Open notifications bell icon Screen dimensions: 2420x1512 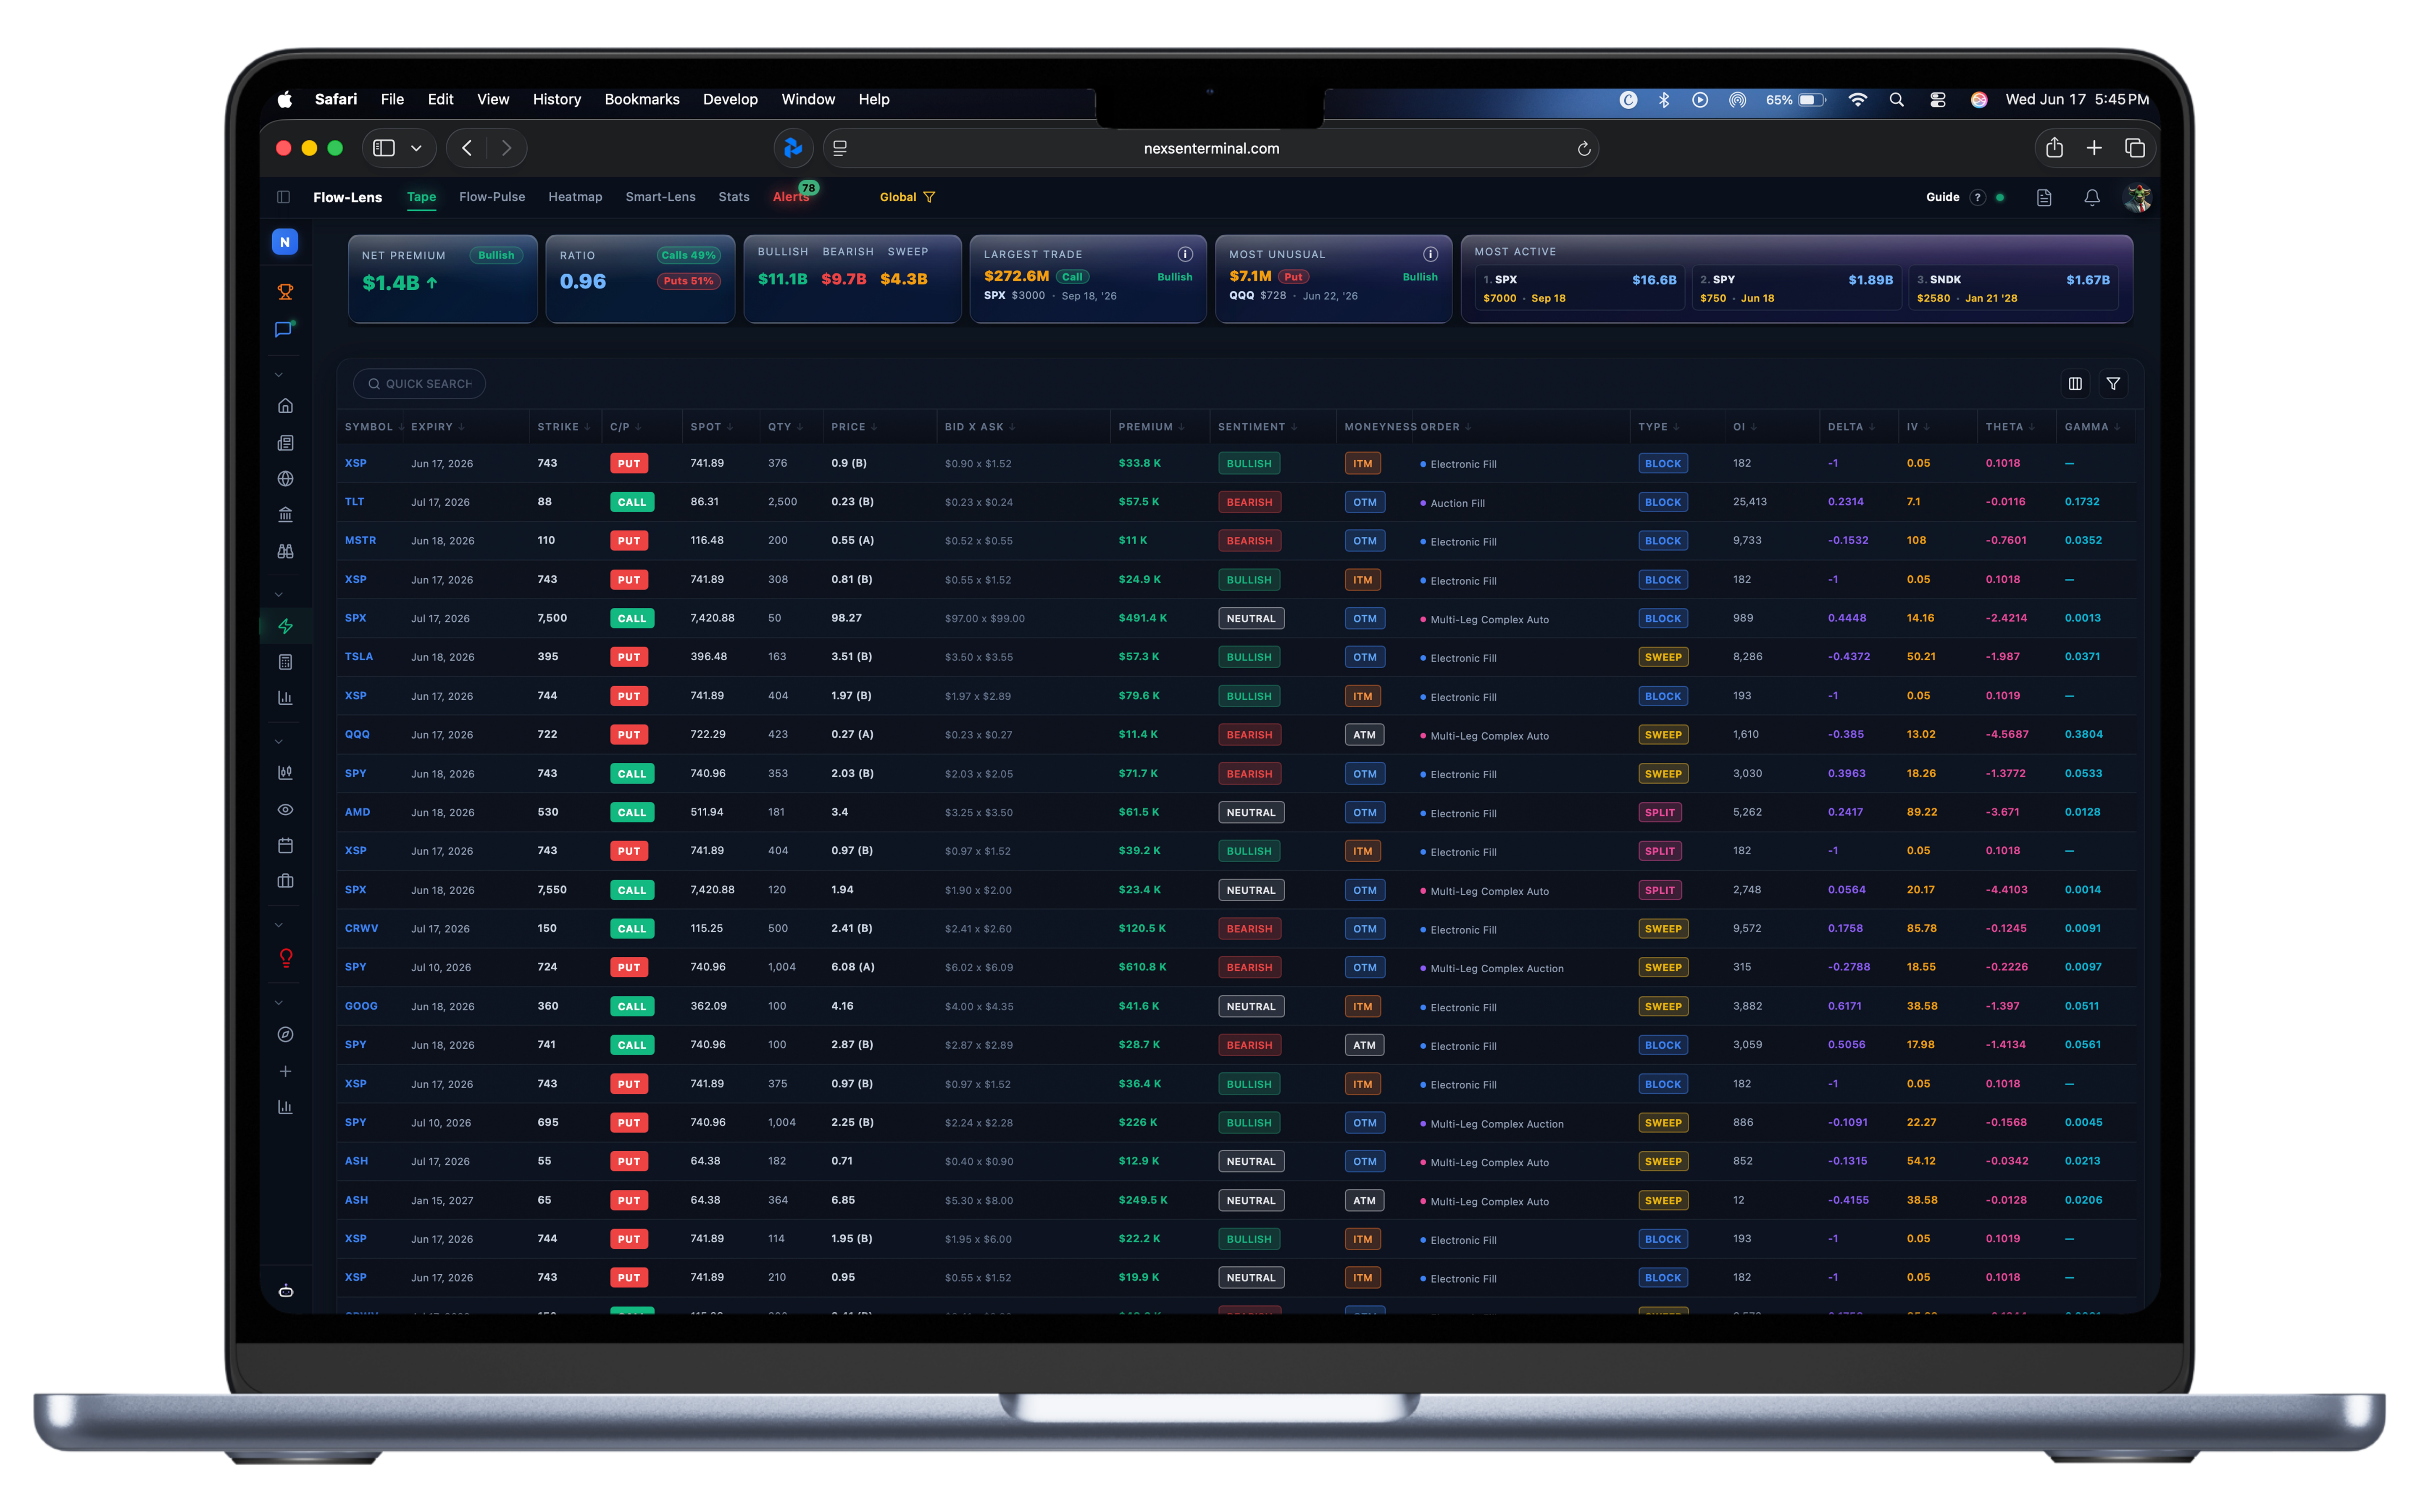pos(2091,198)
